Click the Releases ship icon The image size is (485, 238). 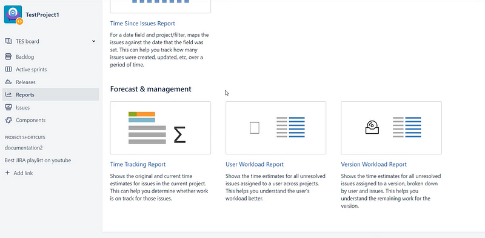click(x=8, y=82)
